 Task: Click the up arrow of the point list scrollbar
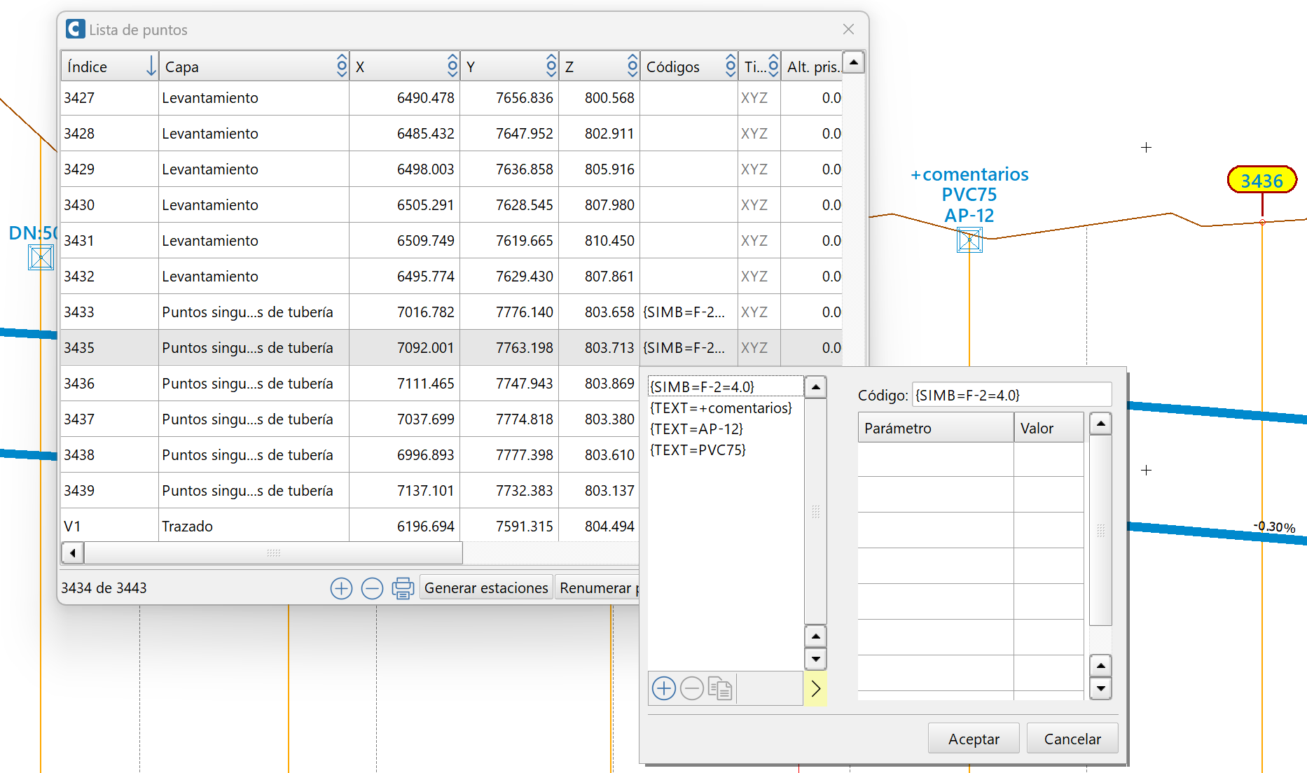click(853, 62)
